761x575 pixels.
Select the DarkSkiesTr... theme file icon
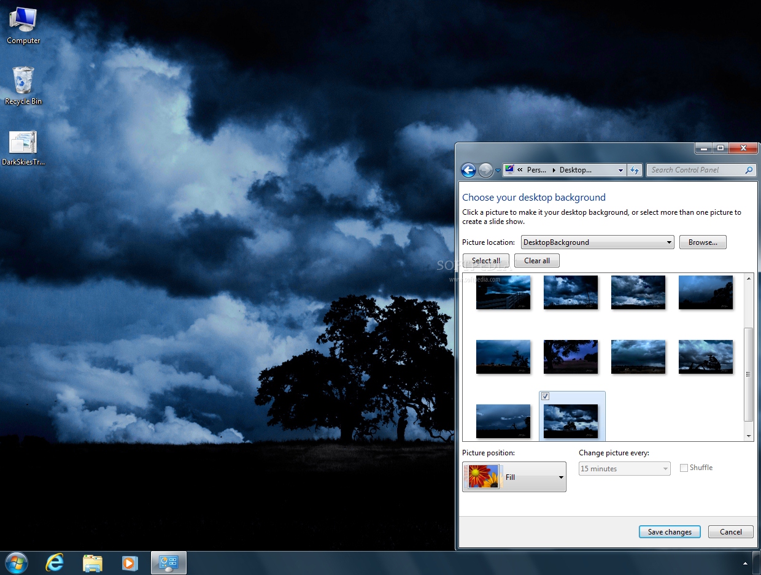pos(23,148)
